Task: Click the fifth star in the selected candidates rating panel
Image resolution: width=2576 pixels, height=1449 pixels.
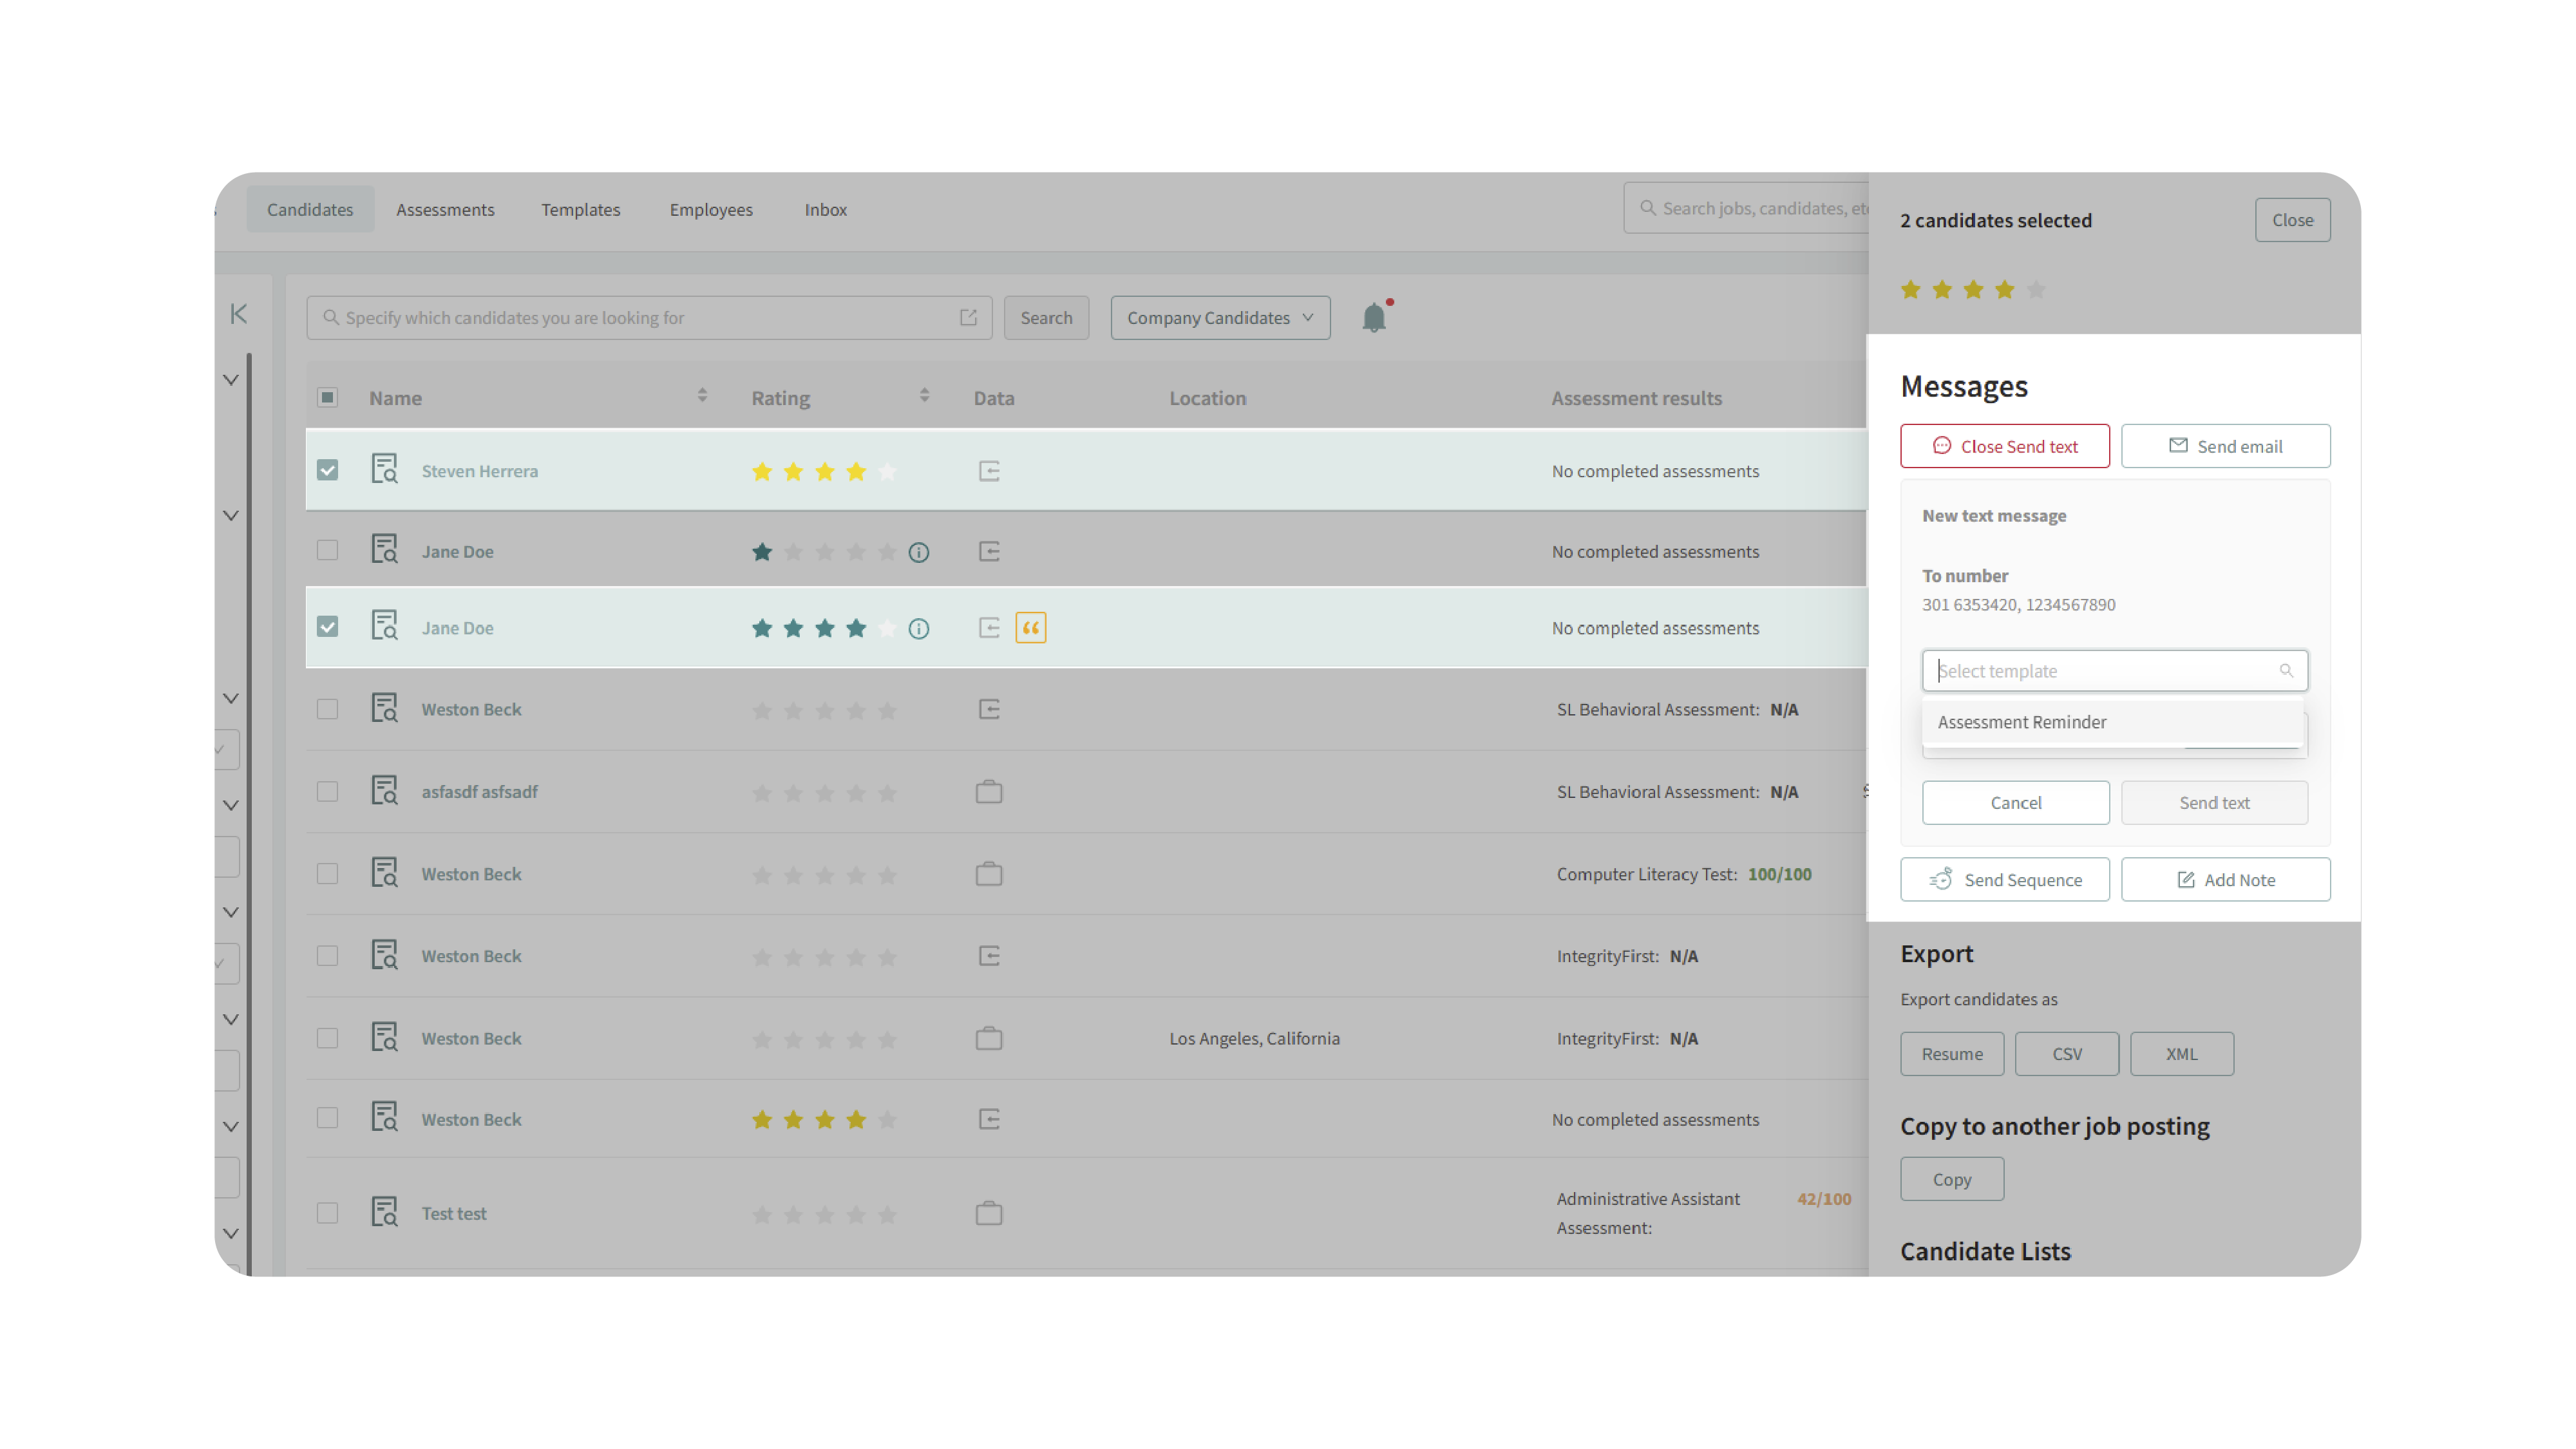Action: point(2036,290)
